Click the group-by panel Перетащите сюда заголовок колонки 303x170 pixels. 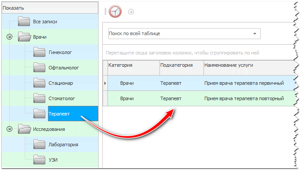click(199, 53)
